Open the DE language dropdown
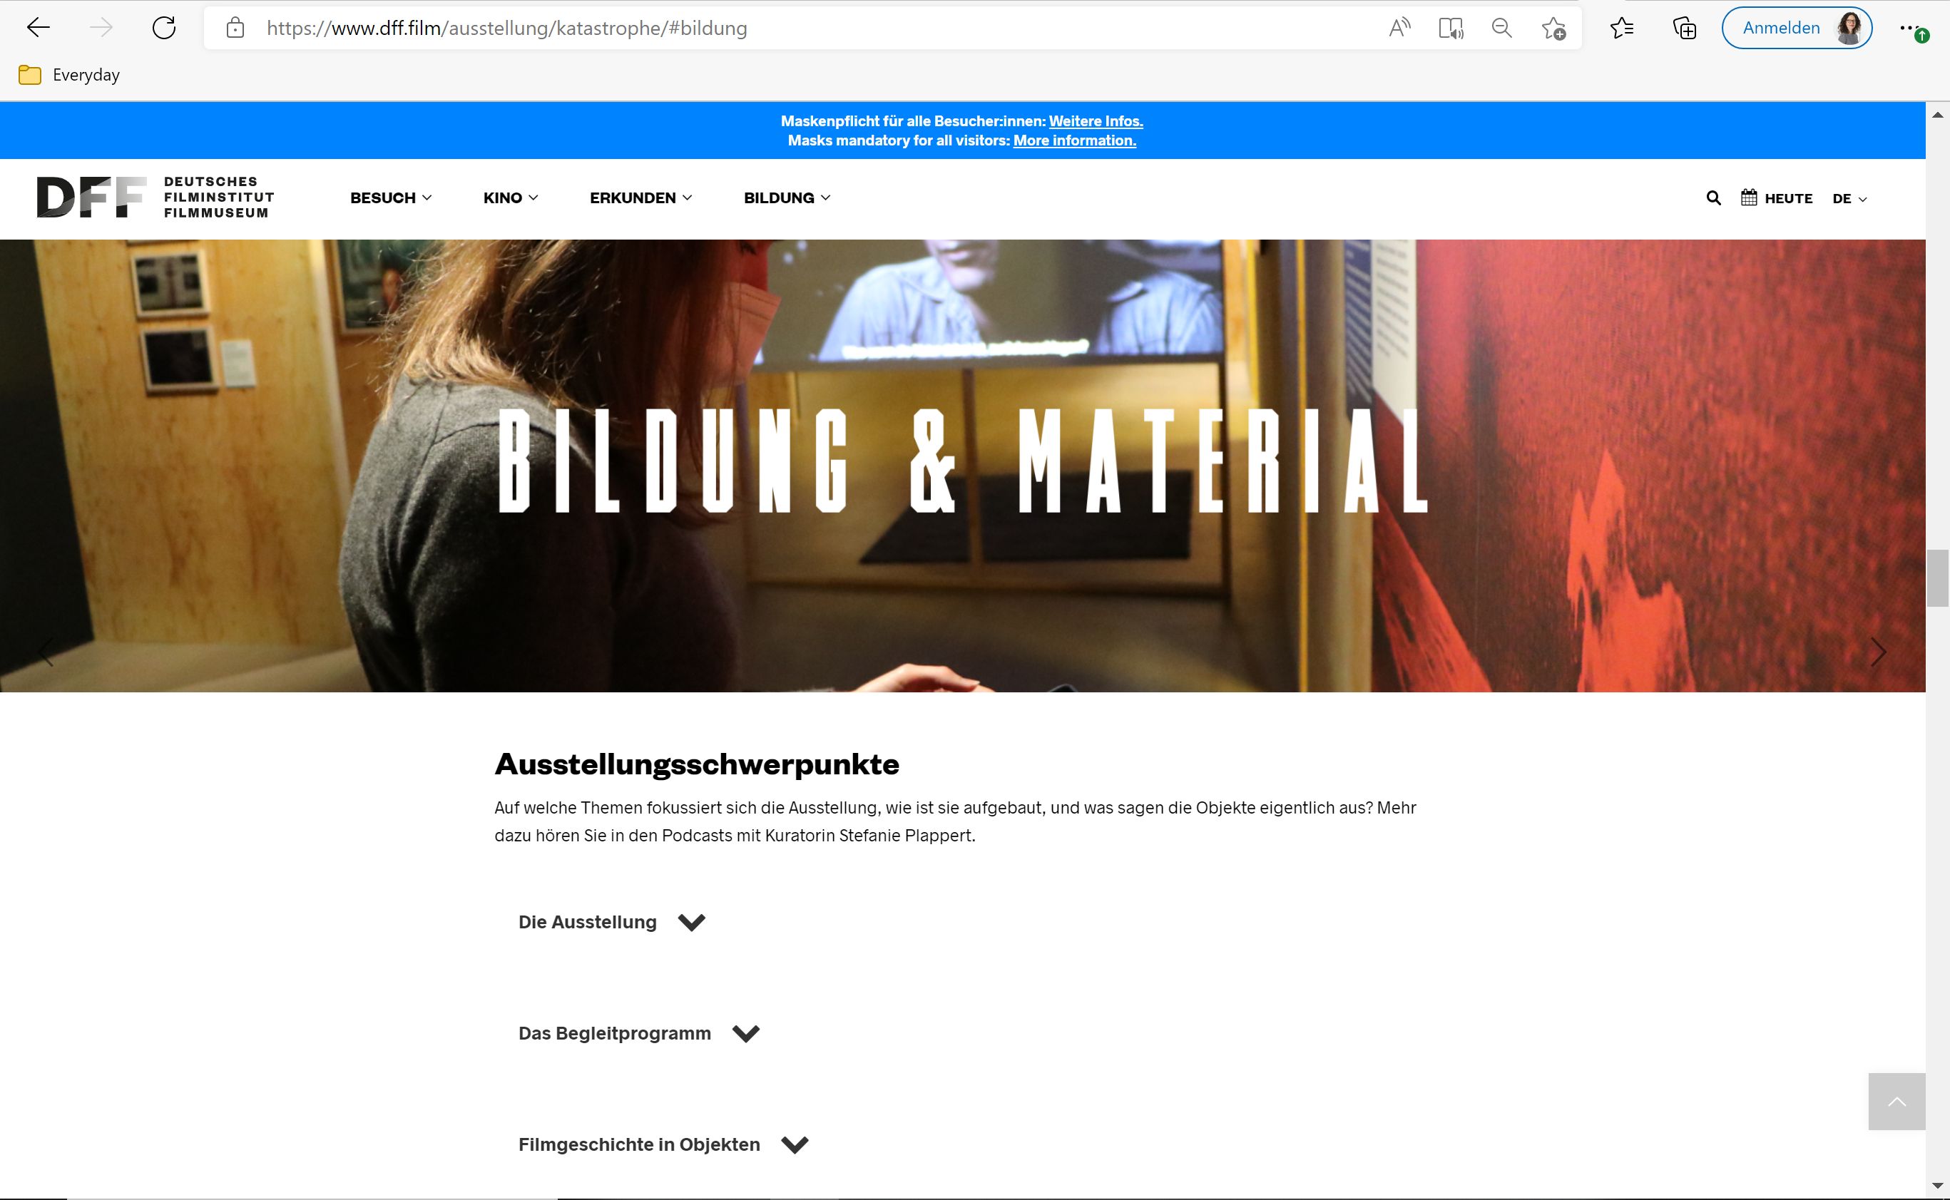This screenshot has width=1950, height=1200. point(1849,198)
